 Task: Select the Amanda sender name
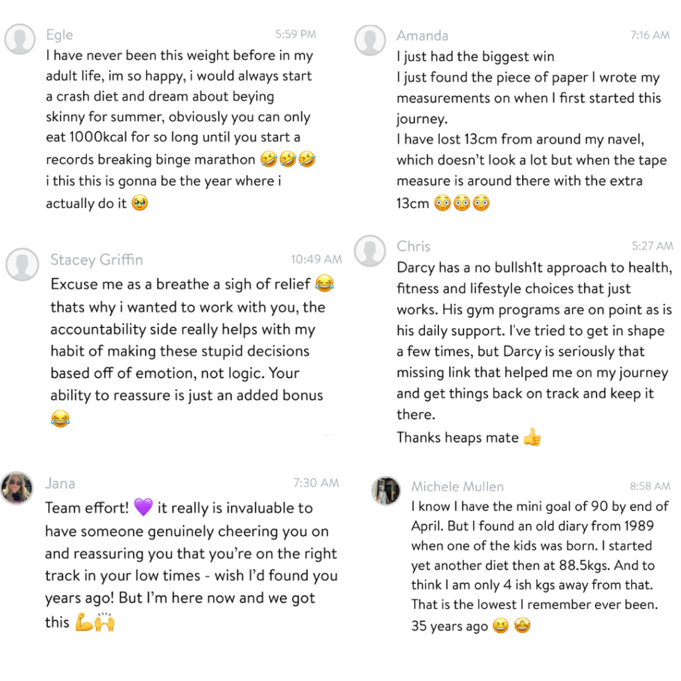(422, 36)
